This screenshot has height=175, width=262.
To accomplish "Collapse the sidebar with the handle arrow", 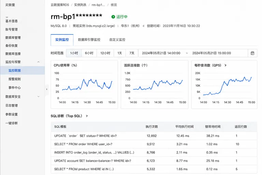I will pyautogui.click(x=47, y=89).
